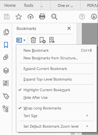Image resolution: width=98 pixels, height=135 pixels.
Task: Open the Text Size submenu
Action: pyautogui.click(x=56, y=116)
